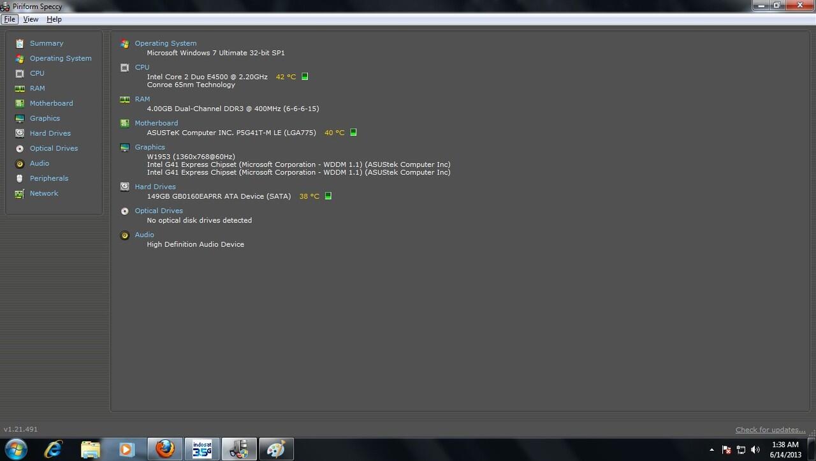Click the Summary sidebar icon
This screenshot has height=461, width=816.
point(20,43)
